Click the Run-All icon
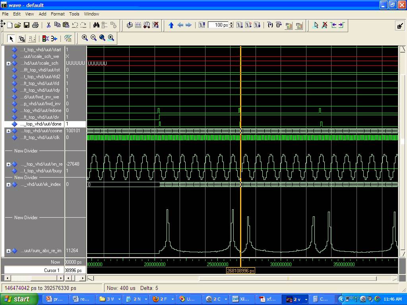This screenshot has height=305, width=407. click(257, 25)
